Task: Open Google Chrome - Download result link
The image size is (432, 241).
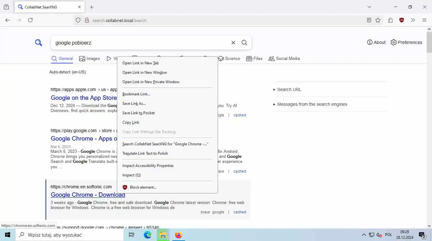Action: pyautogui.click(x=88, y=195)
